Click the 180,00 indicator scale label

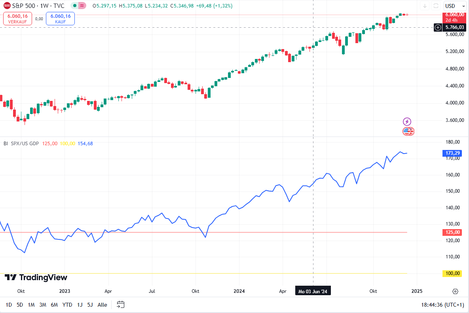[452, 142]
